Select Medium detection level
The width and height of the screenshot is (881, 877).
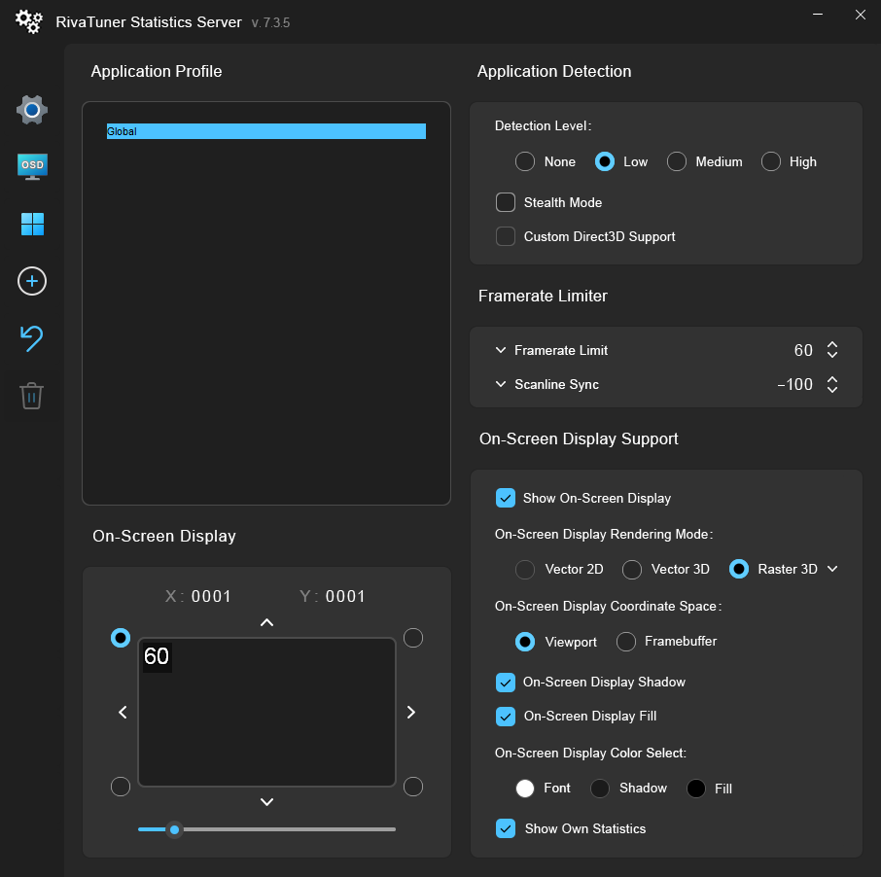point(676,161)
